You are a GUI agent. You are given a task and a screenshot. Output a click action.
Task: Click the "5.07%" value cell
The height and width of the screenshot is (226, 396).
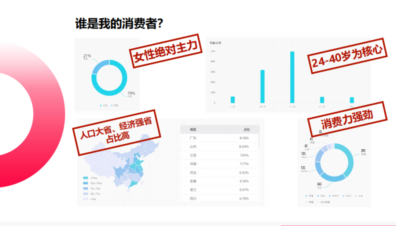pyautogui.click(x=244, y=190)
